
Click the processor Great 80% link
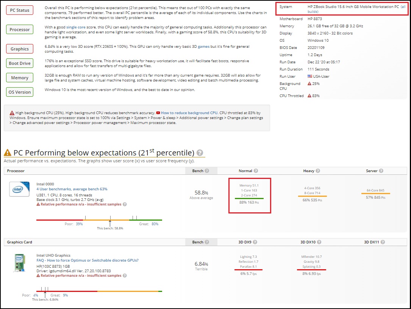(x=155, y=224)
